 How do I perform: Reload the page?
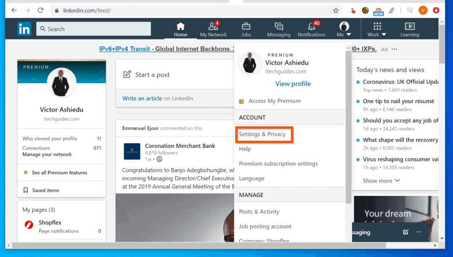tap(40, 11)
